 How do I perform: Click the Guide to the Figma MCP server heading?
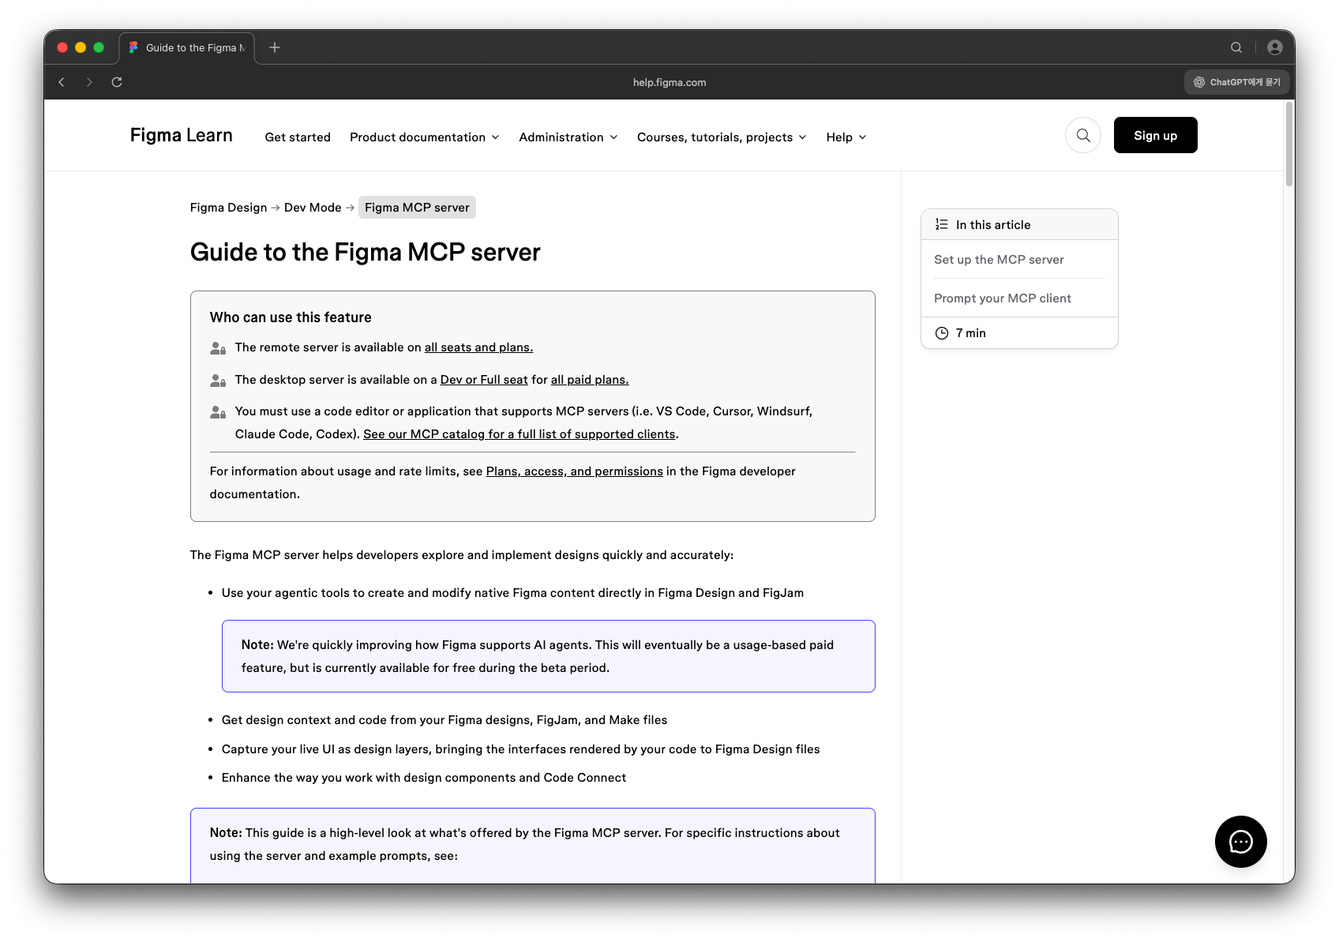365,253
